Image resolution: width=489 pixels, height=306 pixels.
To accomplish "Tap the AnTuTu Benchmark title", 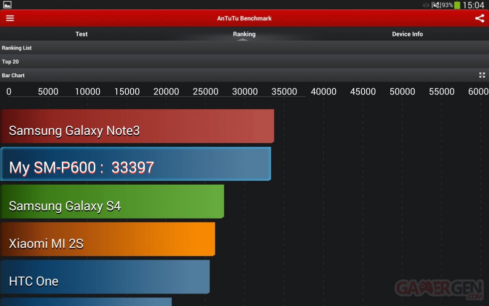I will click(244, 18).
